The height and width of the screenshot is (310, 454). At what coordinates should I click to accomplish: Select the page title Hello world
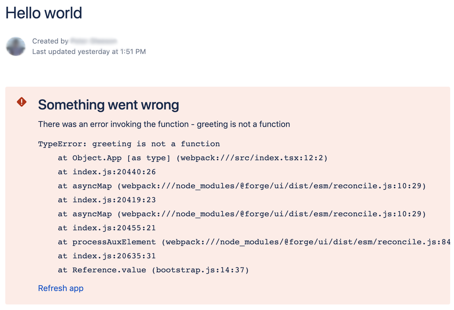click(44, 13)
